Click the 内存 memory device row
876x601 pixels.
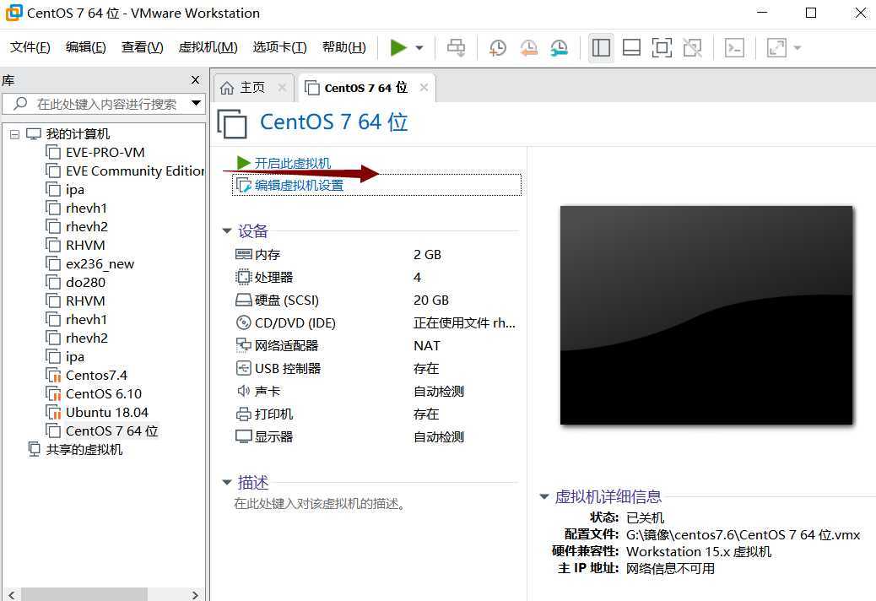coord(376,255)
